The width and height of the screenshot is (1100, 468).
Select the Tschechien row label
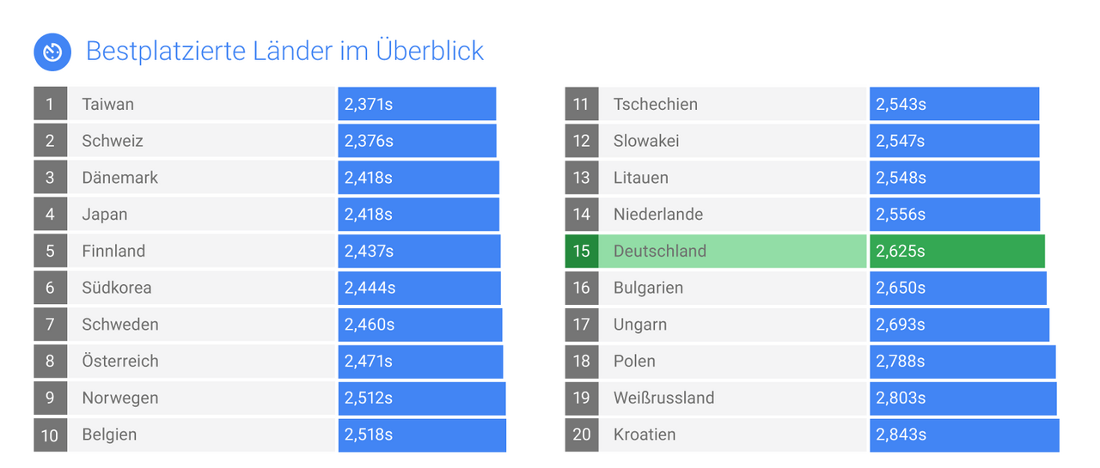[x=656, y=104]
